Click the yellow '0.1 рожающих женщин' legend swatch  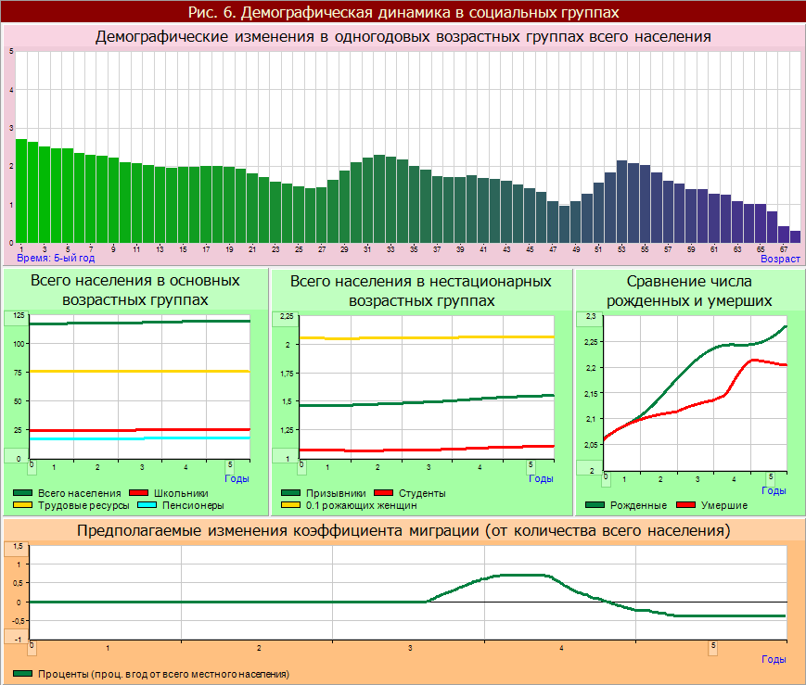[291, 505]
